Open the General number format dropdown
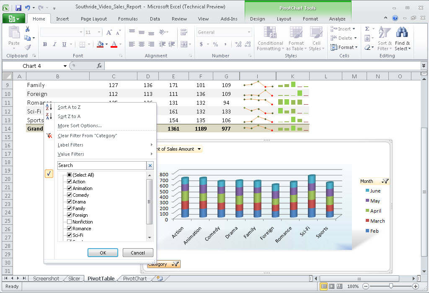The width and height of the screenshot is (429, 293). 249,32
